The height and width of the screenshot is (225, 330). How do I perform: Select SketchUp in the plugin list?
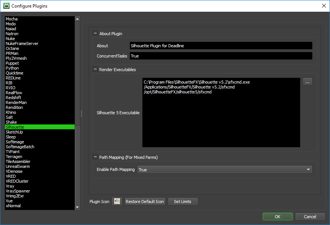coord(40,132)
